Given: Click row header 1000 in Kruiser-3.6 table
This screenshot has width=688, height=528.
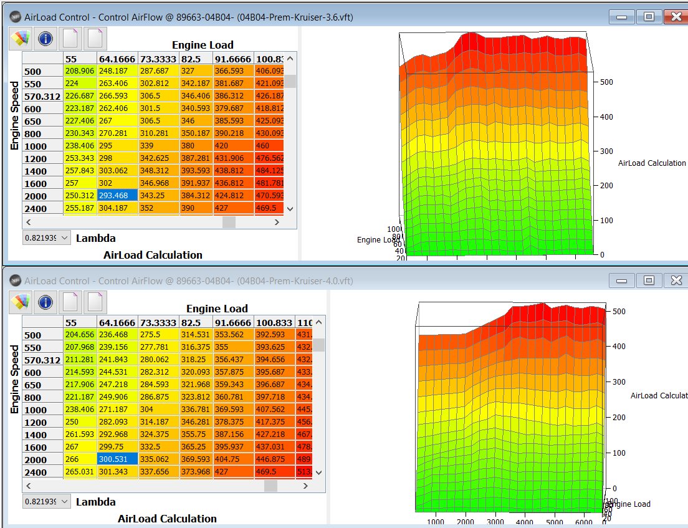Looking at the screenshot, I should 42,146.
